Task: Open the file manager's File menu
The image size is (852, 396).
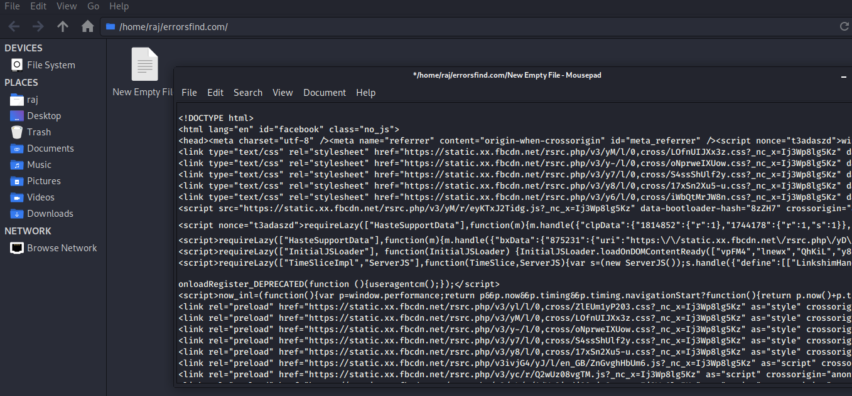Action: (x=12, y=6)
